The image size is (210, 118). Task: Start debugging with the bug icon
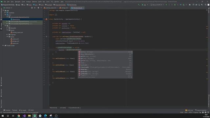[x=175, y=5]
